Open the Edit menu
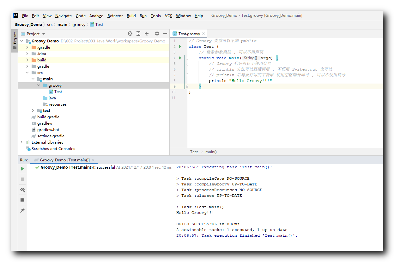 point(35,16)
